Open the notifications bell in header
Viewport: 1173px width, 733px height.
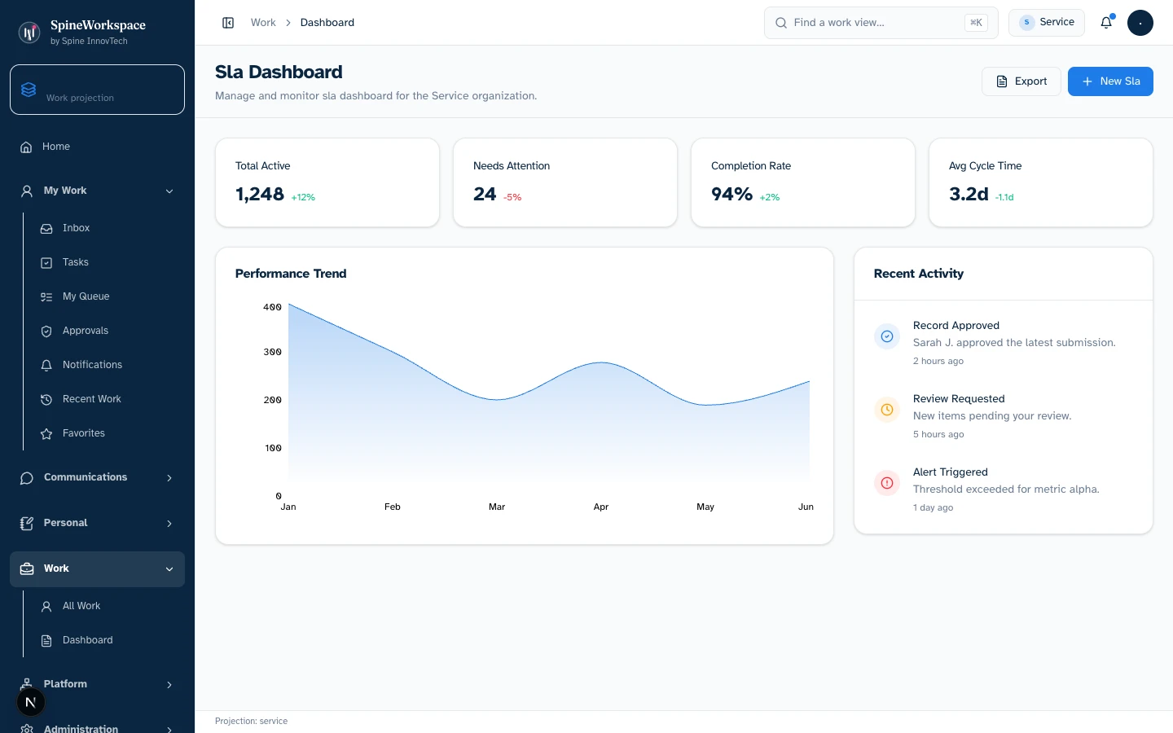point(1106,23)
